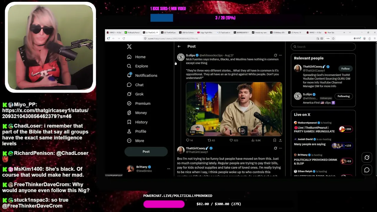Open the floating Grok button

367,158
